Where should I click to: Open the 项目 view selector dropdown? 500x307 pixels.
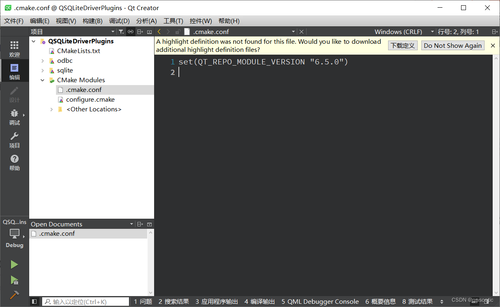(x=73, y=32)
